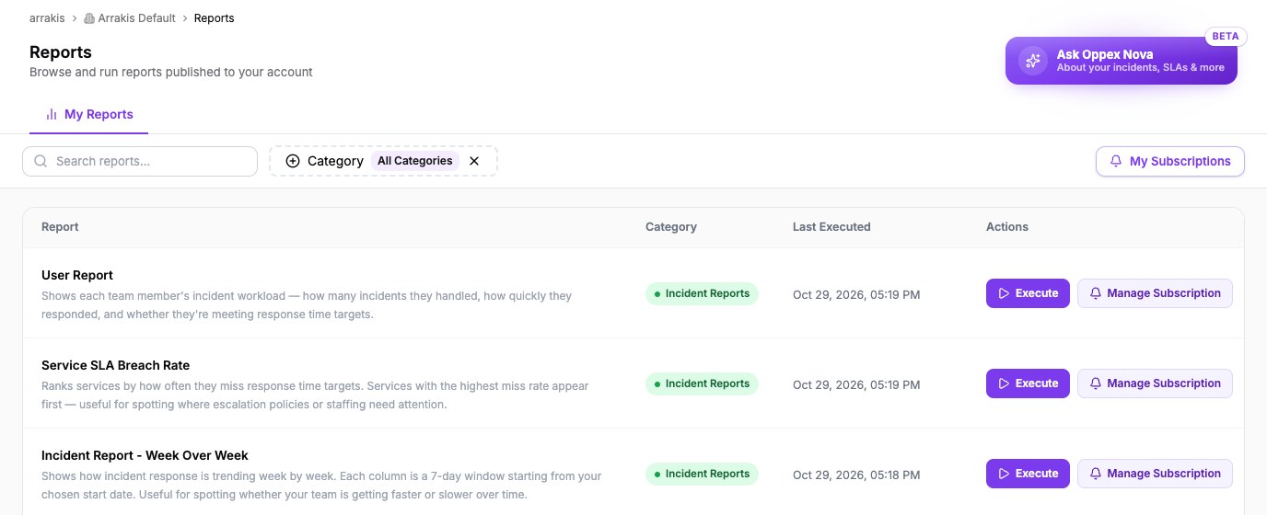Click Incident Reports tag in Service SLA row
The height and width of the screenshot is (515, 1267).
pyautogui.click(x=702, y=384)
